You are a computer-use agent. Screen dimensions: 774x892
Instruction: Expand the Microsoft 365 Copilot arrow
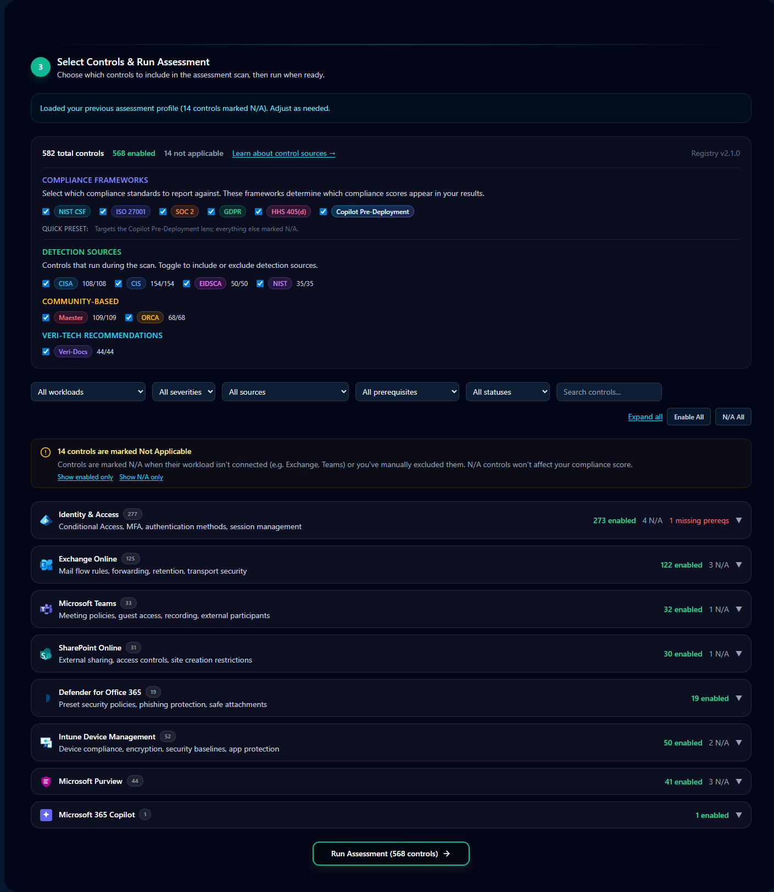[739, 815]
